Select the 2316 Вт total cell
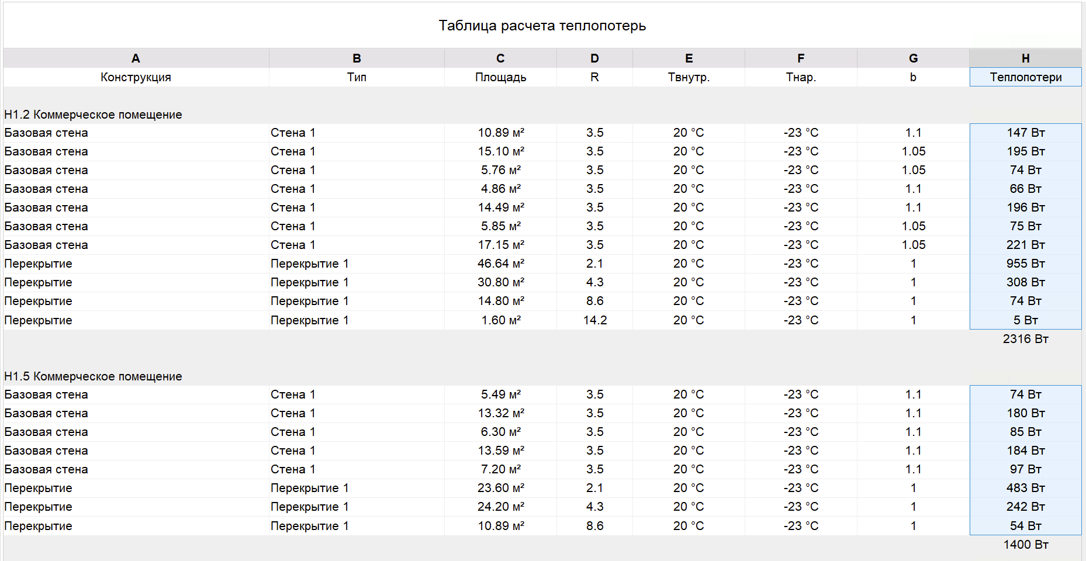The image size is (1086, 561). click(x=1025, y=339)
